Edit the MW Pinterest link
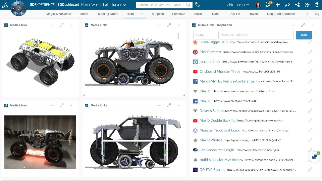The height and width of the screenshot is (181, 322). click(x=310, y=52)
